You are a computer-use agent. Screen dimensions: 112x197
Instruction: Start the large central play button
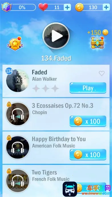tap(56, 36)
